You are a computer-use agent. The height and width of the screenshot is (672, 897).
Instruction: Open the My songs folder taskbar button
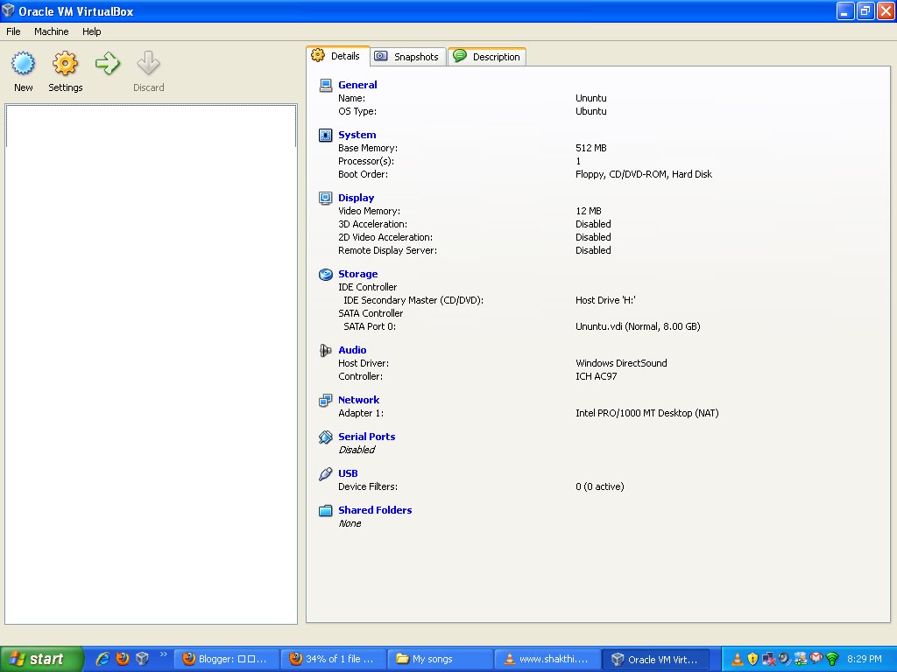point(440,659)
